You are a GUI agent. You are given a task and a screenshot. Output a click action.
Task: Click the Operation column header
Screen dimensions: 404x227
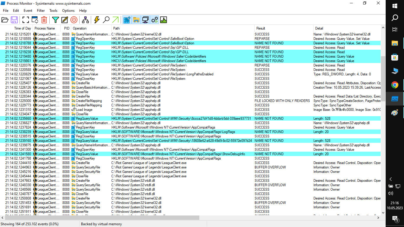[91, 28]
